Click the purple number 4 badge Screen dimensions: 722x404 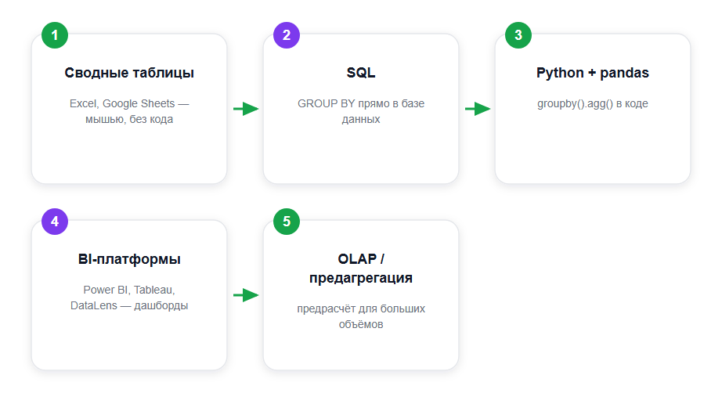[x=55, y=222]
